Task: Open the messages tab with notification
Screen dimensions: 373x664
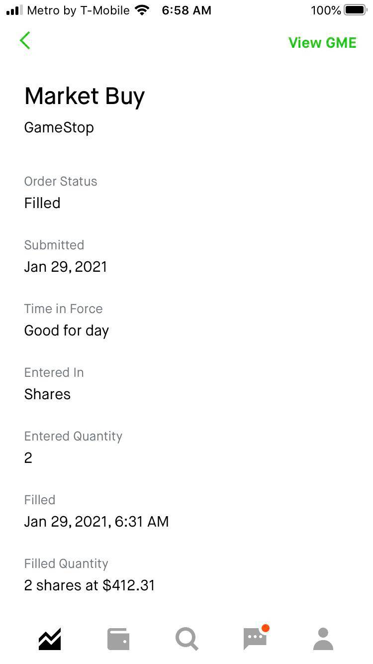Action: (255, 639)
